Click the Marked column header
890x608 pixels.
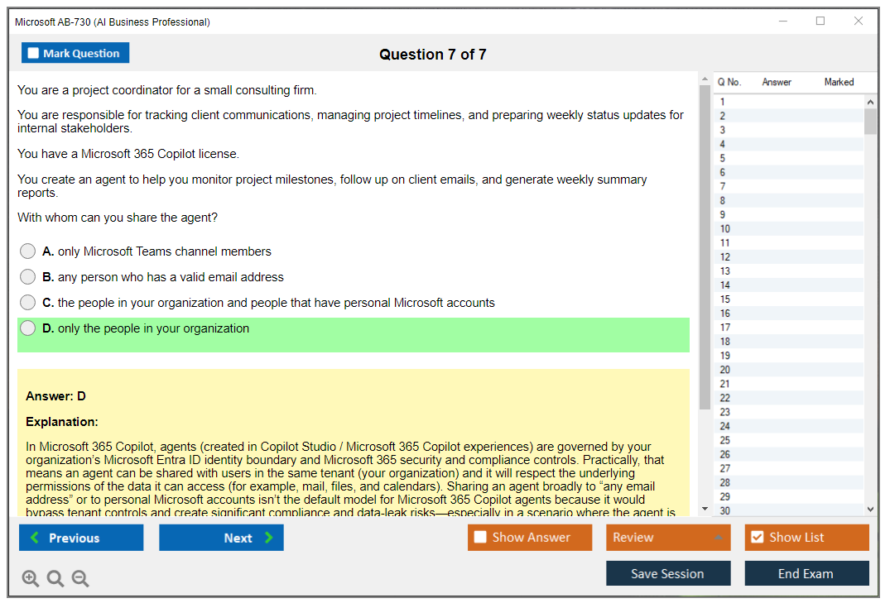(839, 82)
